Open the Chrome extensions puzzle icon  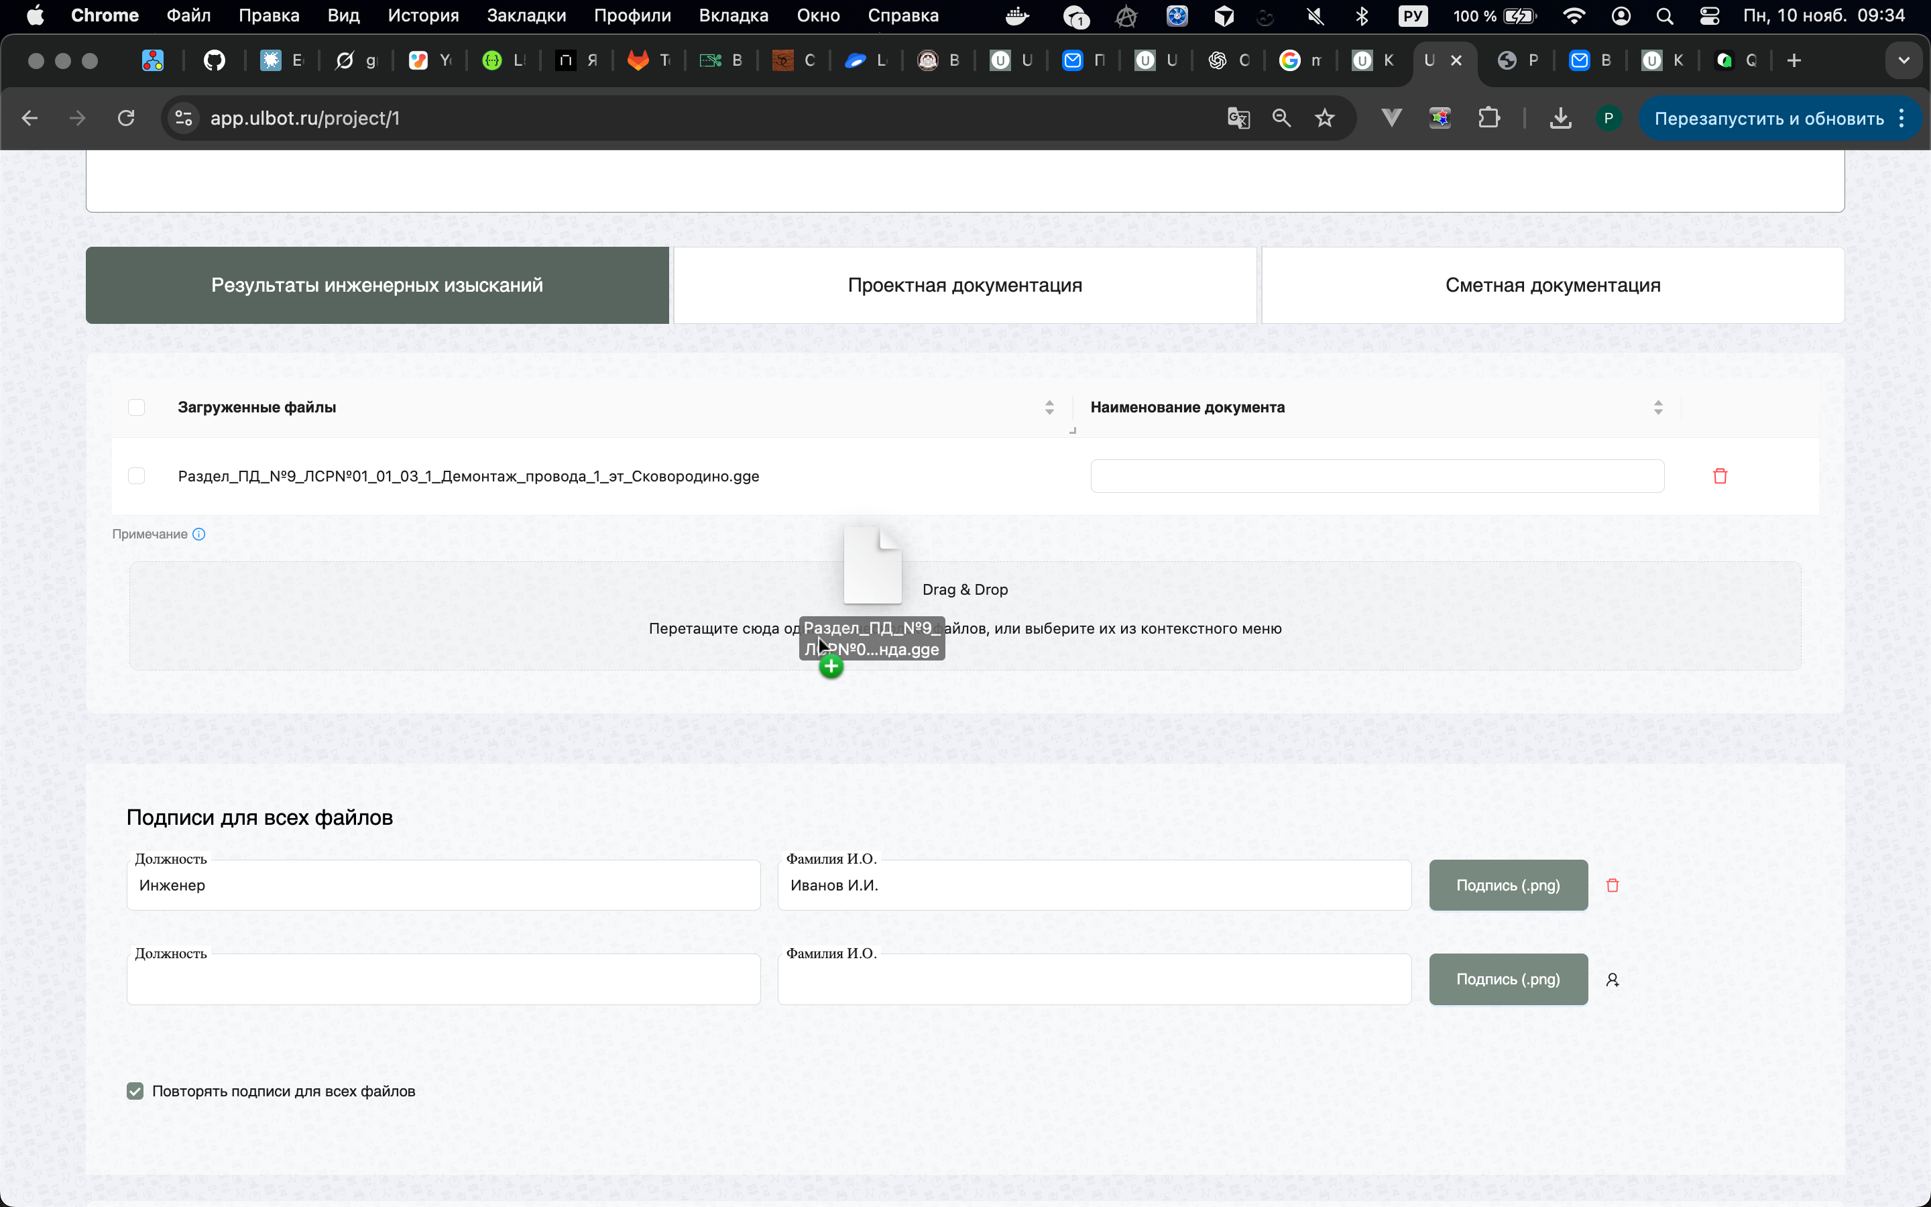pos(1488,118)
